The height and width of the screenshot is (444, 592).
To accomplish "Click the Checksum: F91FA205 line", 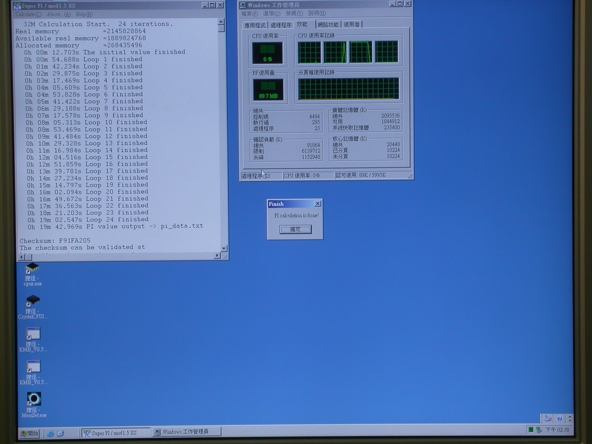I will (x=55, y=240).
